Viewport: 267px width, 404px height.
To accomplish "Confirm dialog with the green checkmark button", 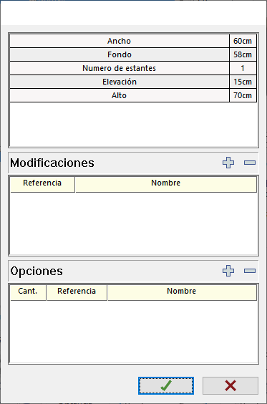I will coord(166,385).
